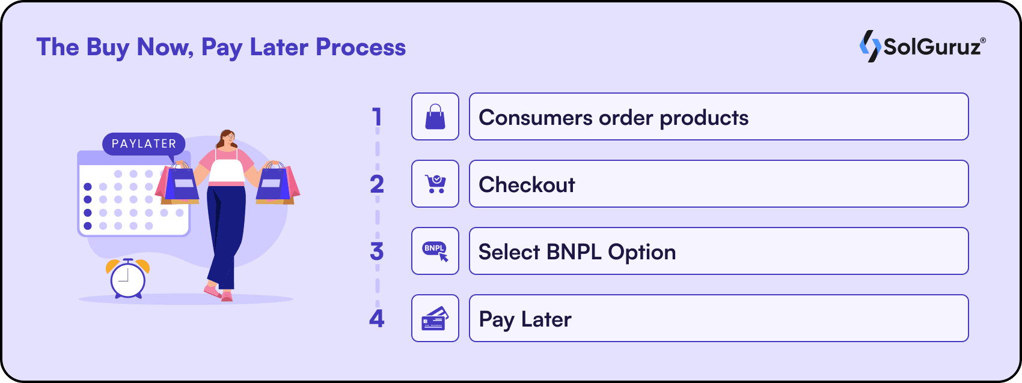
Task: Click the PAYLATER speech bubble
Action: 144,144
